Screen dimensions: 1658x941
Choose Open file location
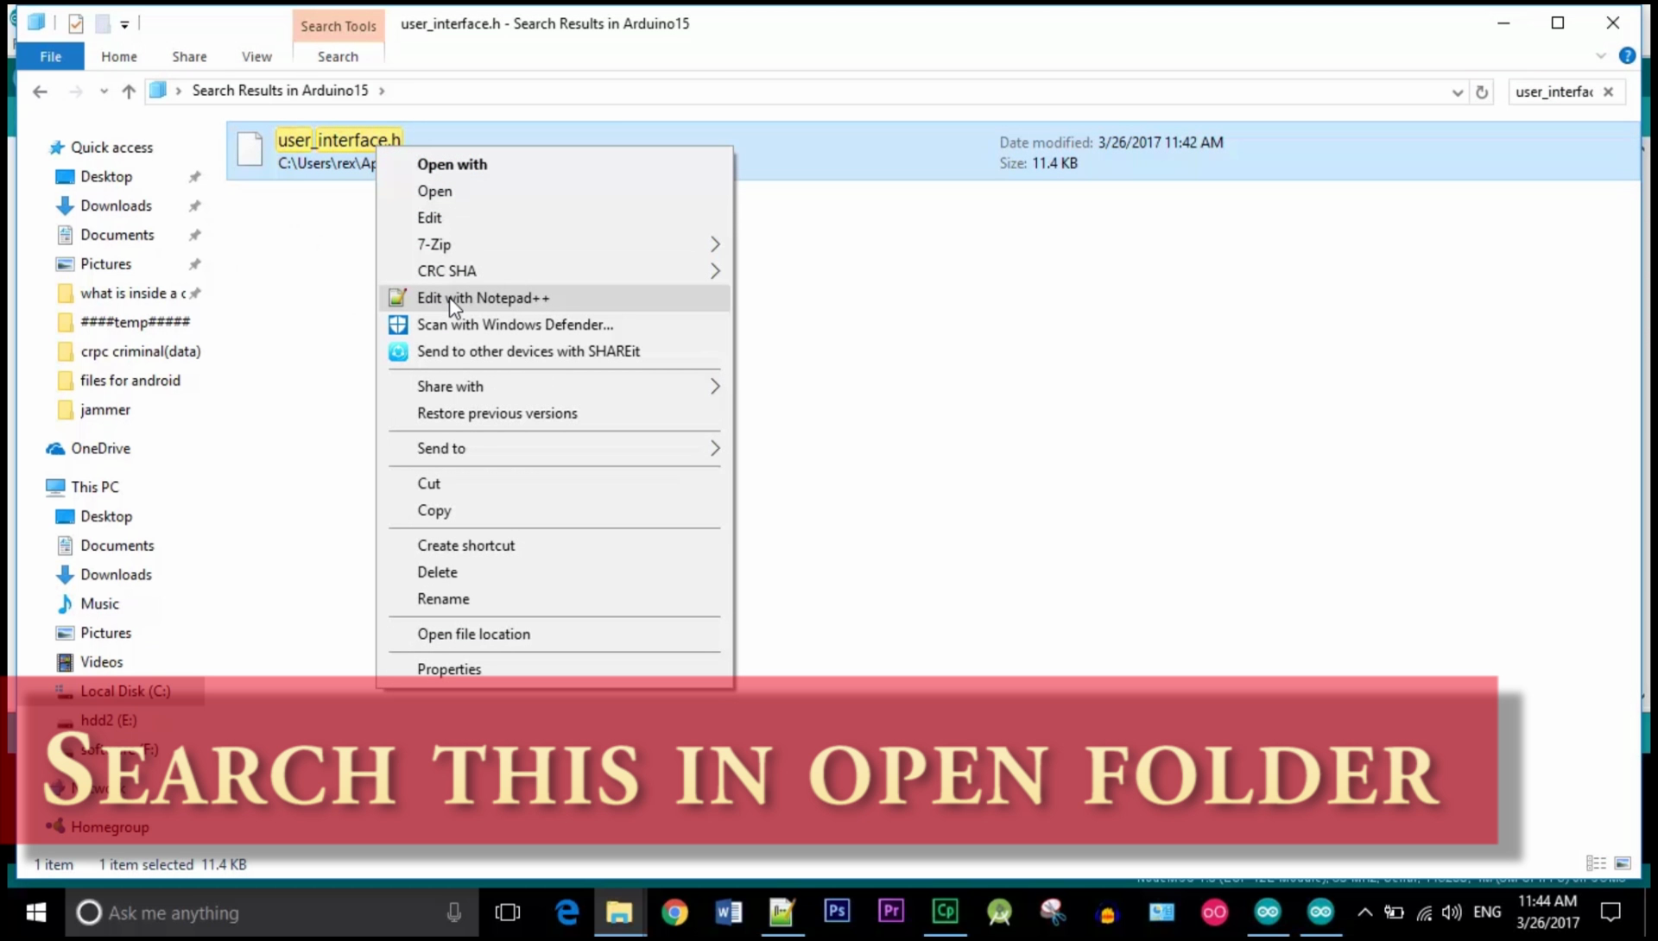[473, 634]
